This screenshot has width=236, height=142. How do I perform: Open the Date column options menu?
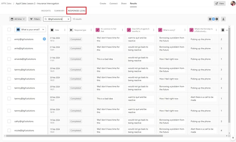[65, 30]
